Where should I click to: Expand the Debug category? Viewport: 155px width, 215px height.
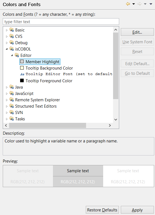(7, 43)
